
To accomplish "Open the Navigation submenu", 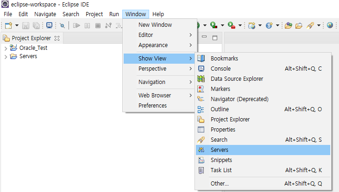I will (x=159, y=82).
